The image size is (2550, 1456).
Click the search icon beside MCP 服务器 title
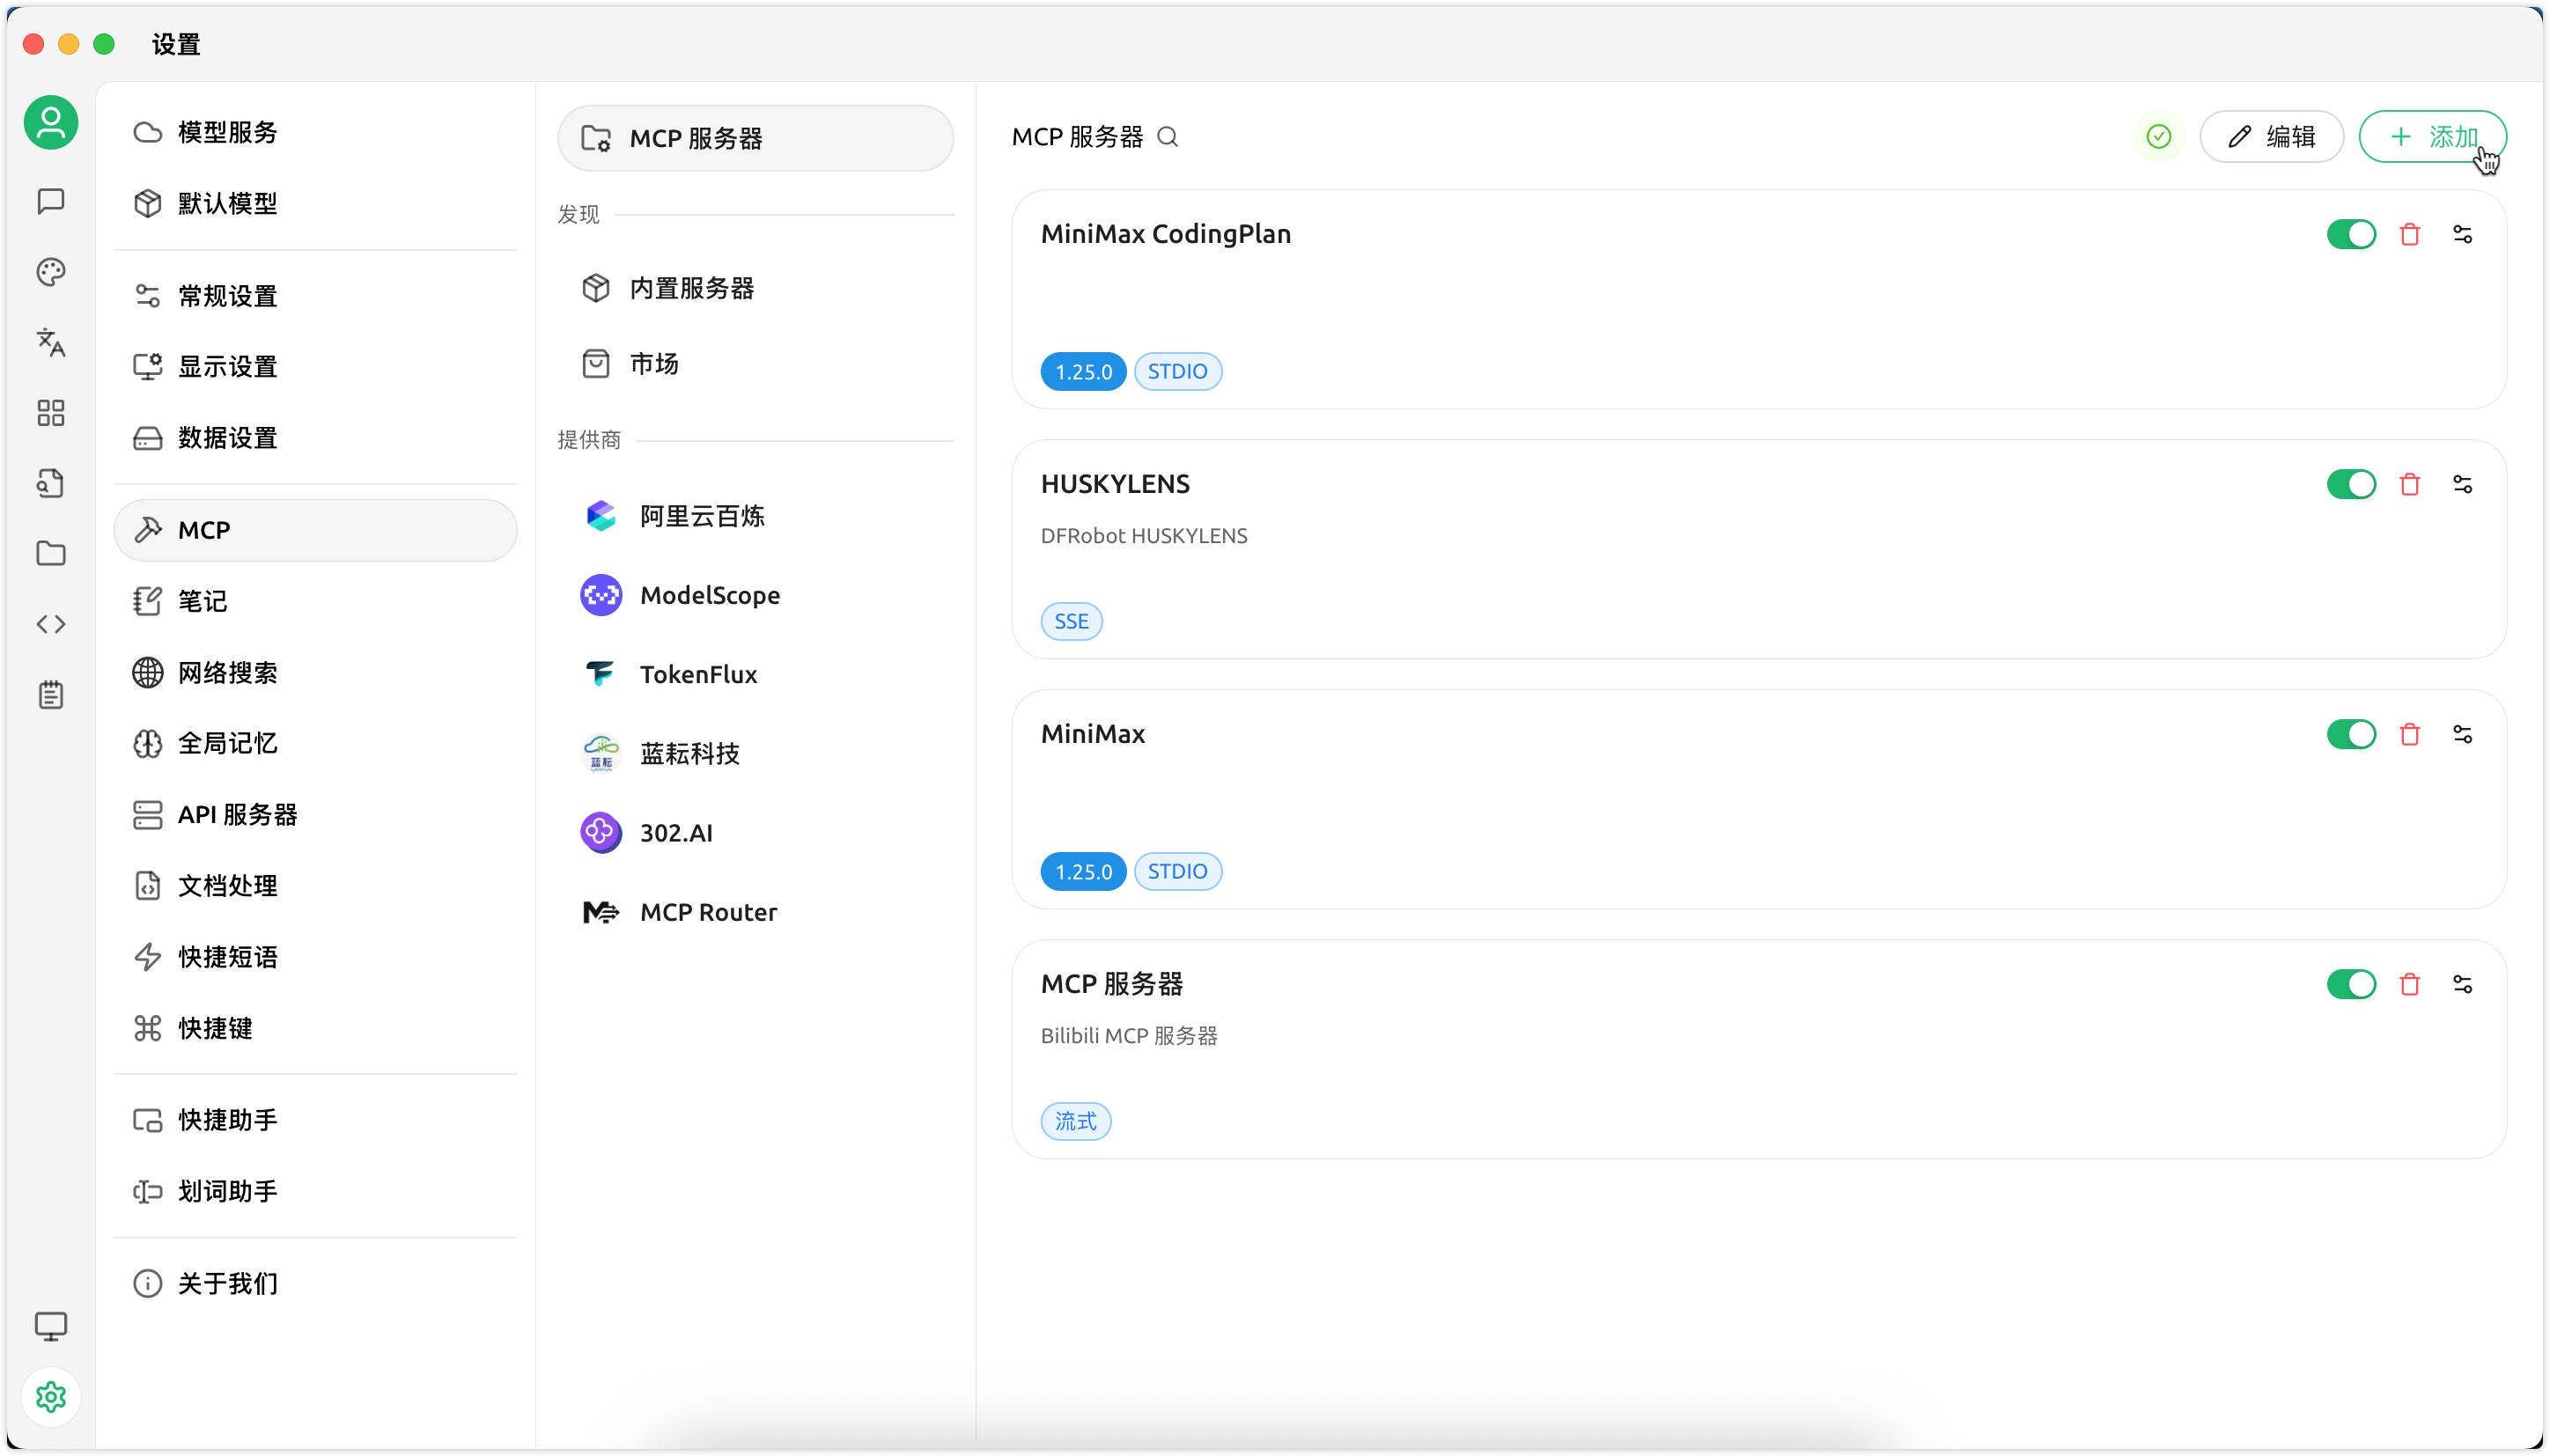pyautogui.click(x=1167, y=137)
